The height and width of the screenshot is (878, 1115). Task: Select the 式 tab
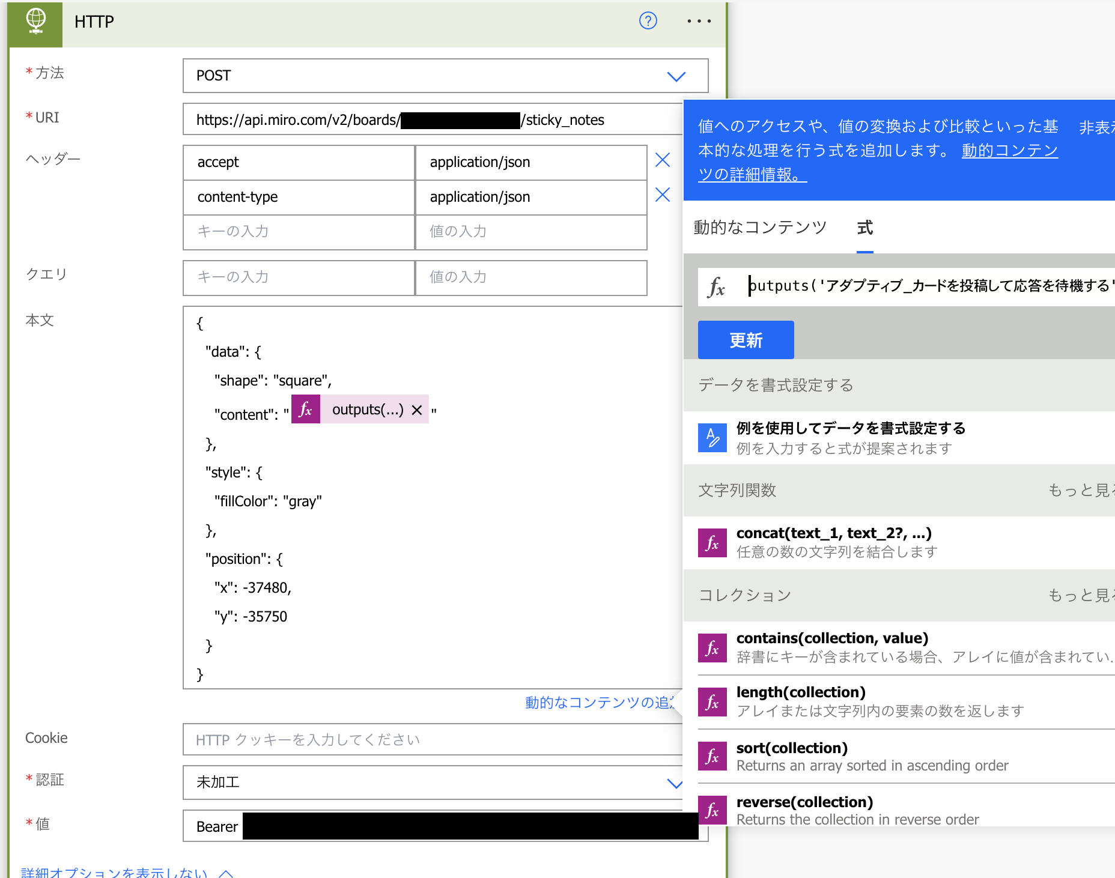coord(864,228)
